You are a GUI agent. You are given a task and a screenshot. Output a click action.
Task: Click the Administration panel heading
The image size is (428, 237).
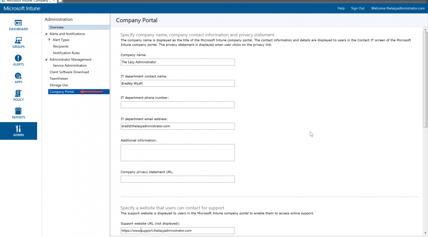point(59,19)
